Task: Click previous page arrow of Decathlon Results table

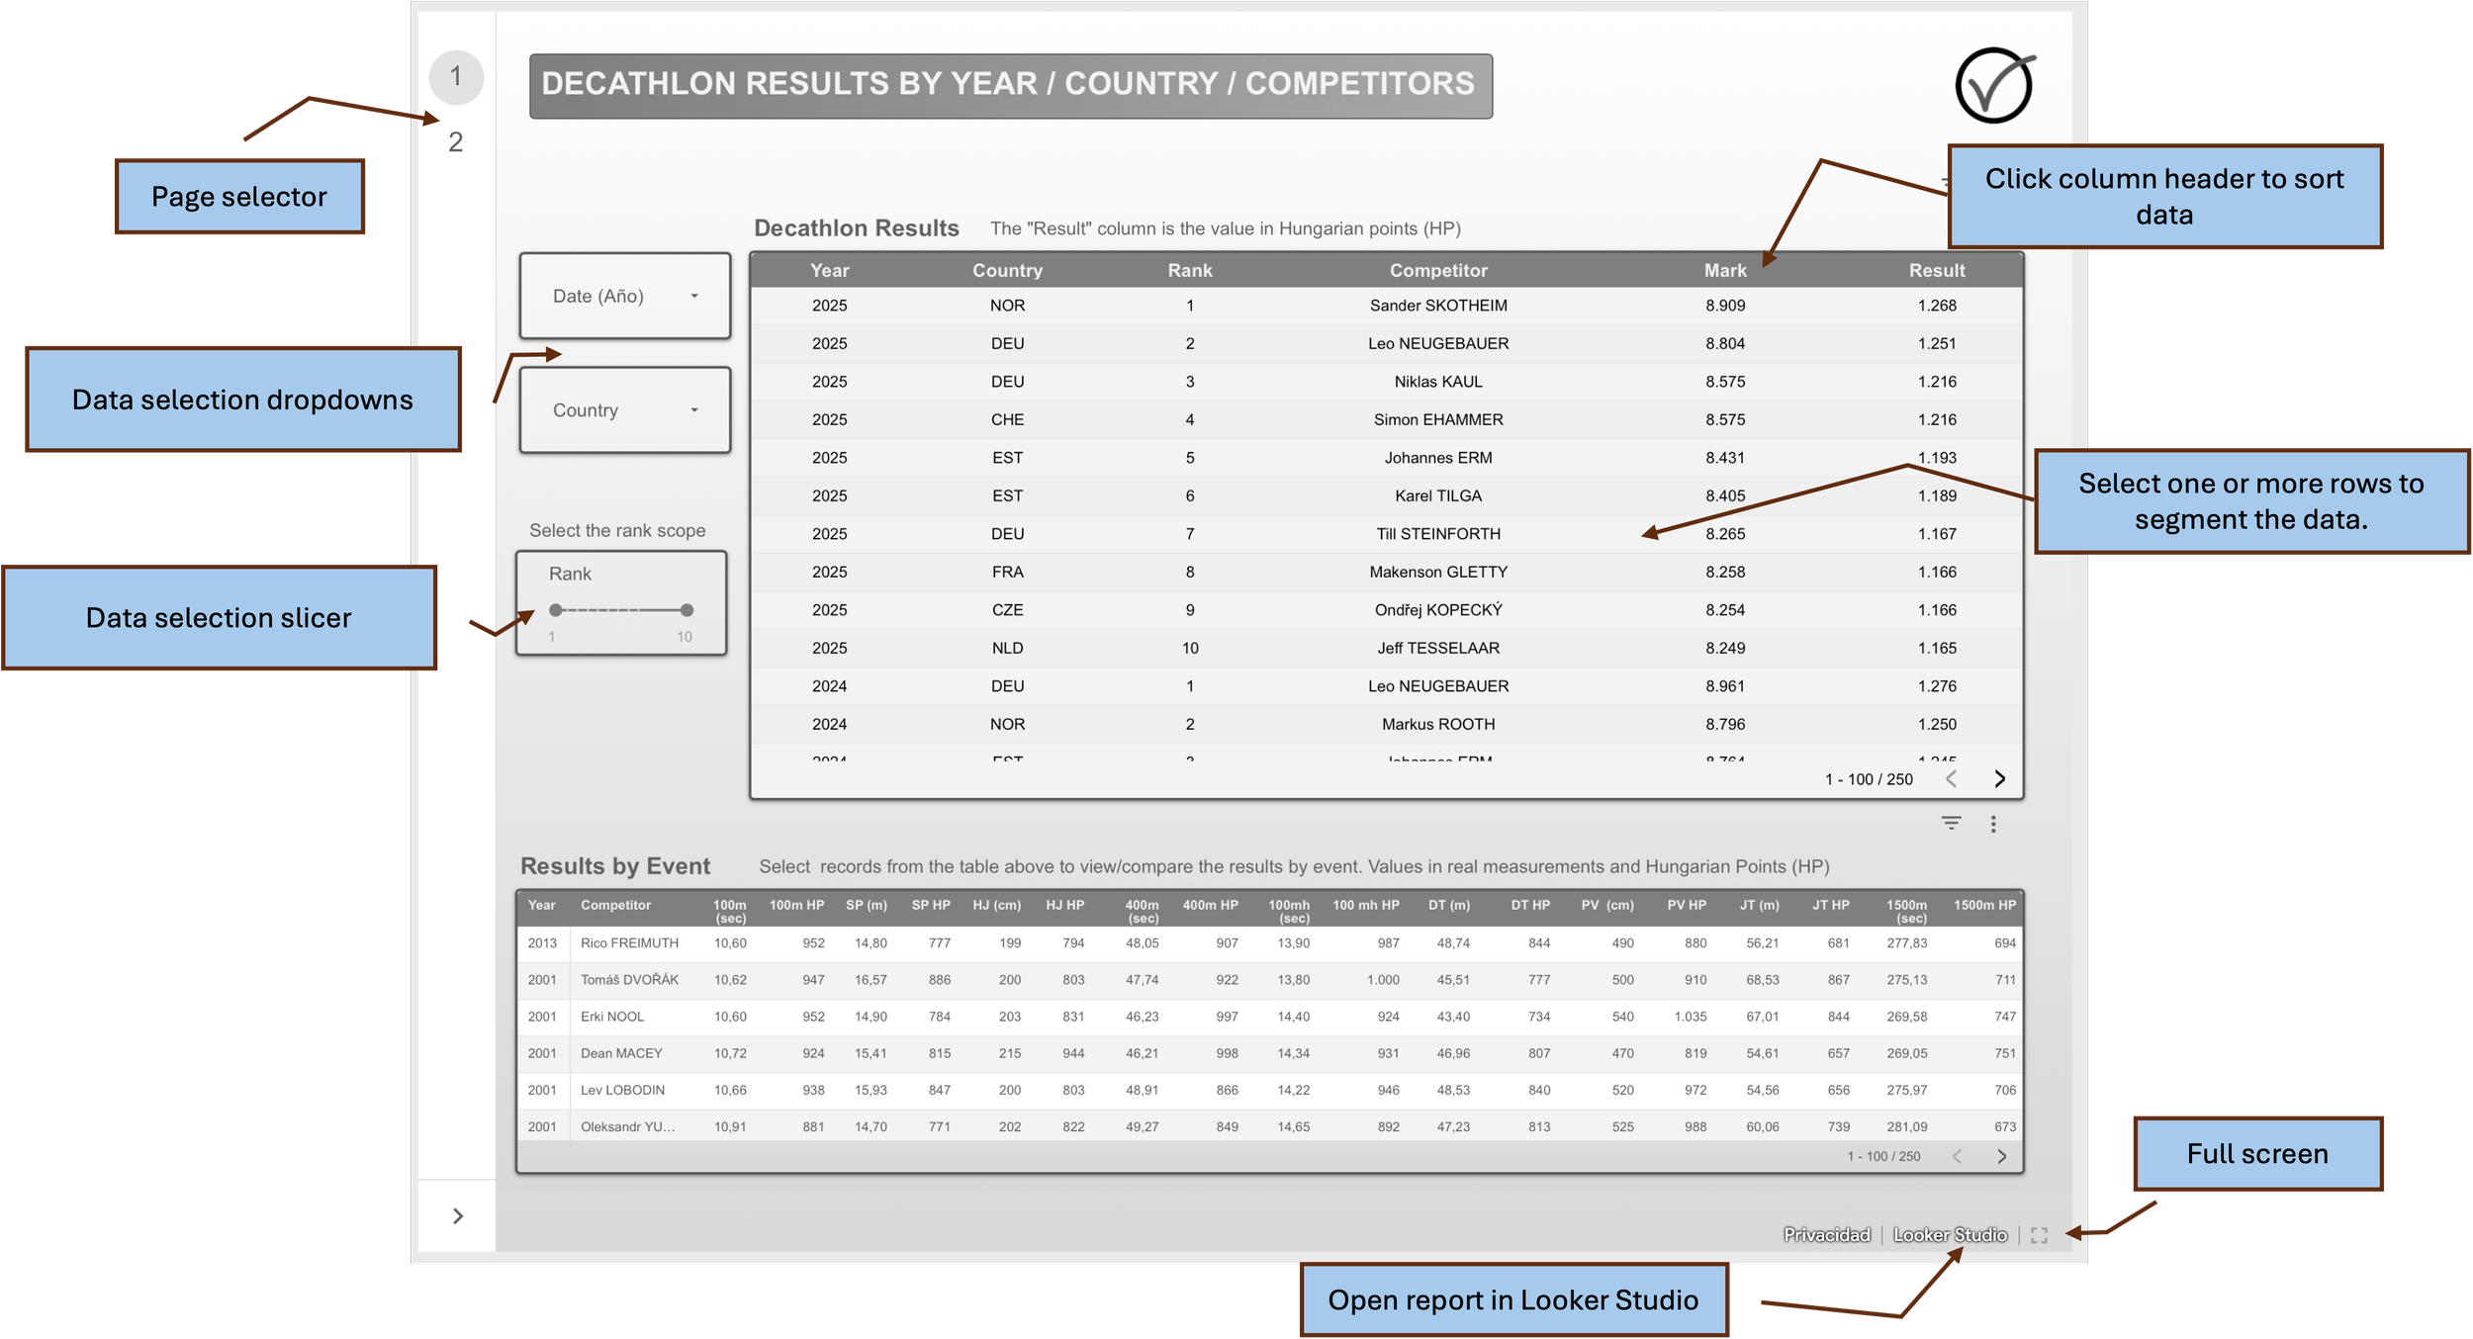Action: coord(1951,779)
